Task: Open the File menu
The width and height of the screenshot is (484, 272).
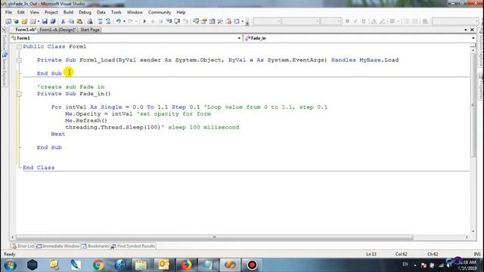Action: pyautogui.click(x=8, y=12)
